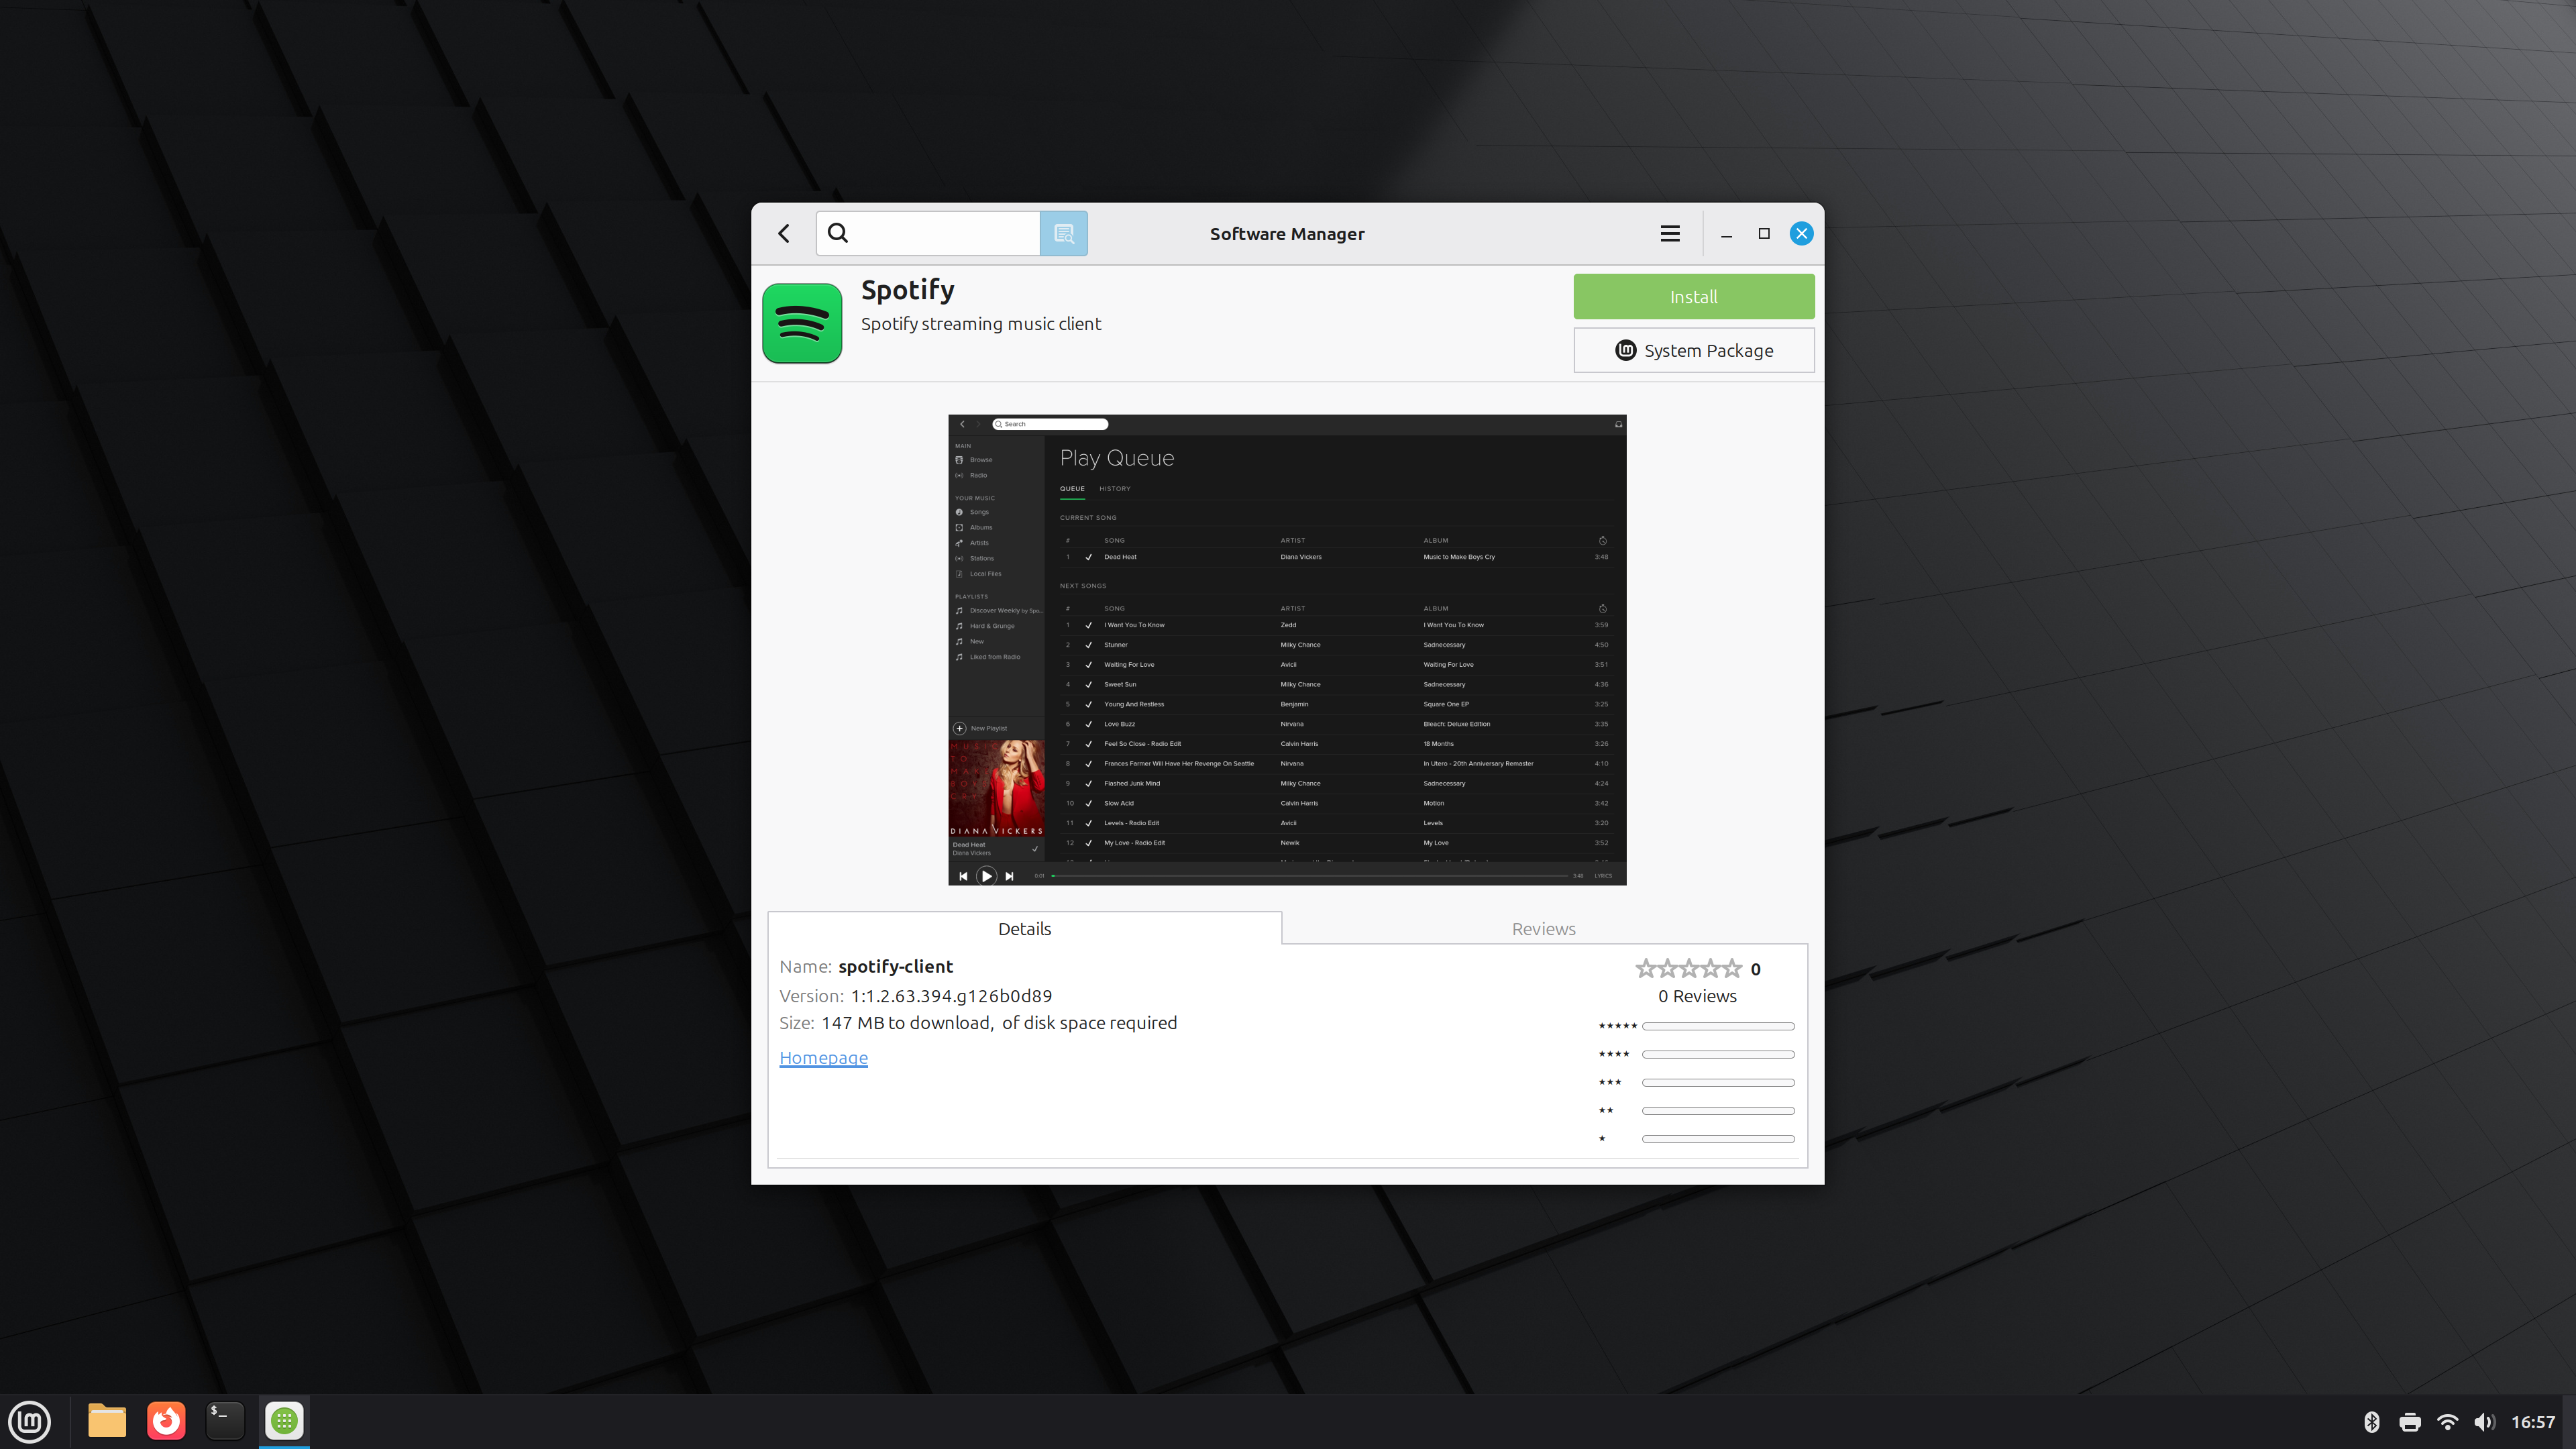Toggle search in descriptions button

click(x=1064, y=233)
